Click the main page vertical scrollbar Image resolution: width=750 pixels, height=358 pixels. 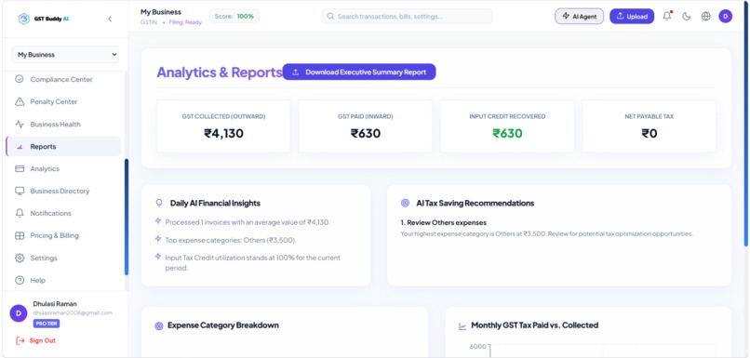click(747, 124)
